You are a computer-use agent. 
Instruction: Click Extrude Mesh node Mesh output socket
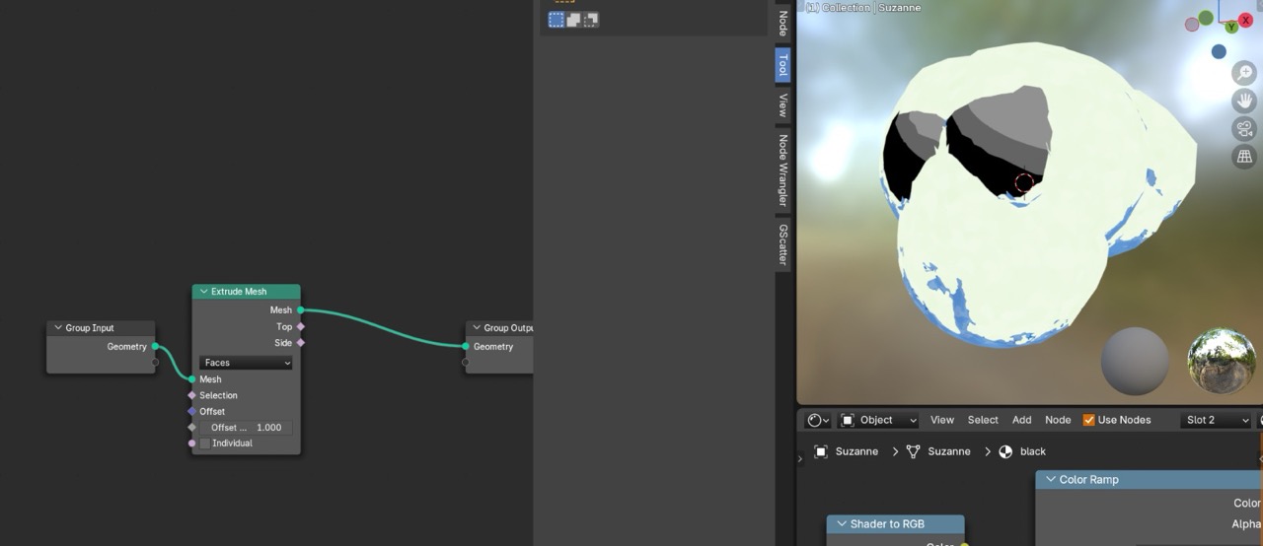coord(301,309)
